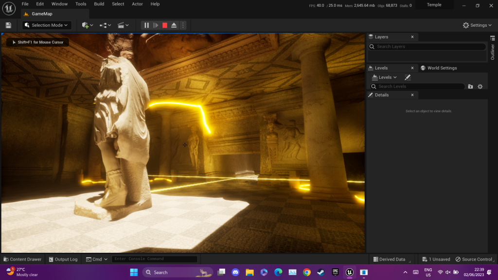The image size is (498, 280).
Task: Open the Levels panel gear settings icon
Action: pyautogui.click(x=480, y=87)
